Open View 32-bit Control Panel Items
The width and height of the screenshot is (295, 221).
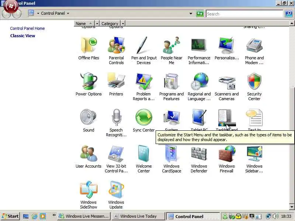click(116, 159)
